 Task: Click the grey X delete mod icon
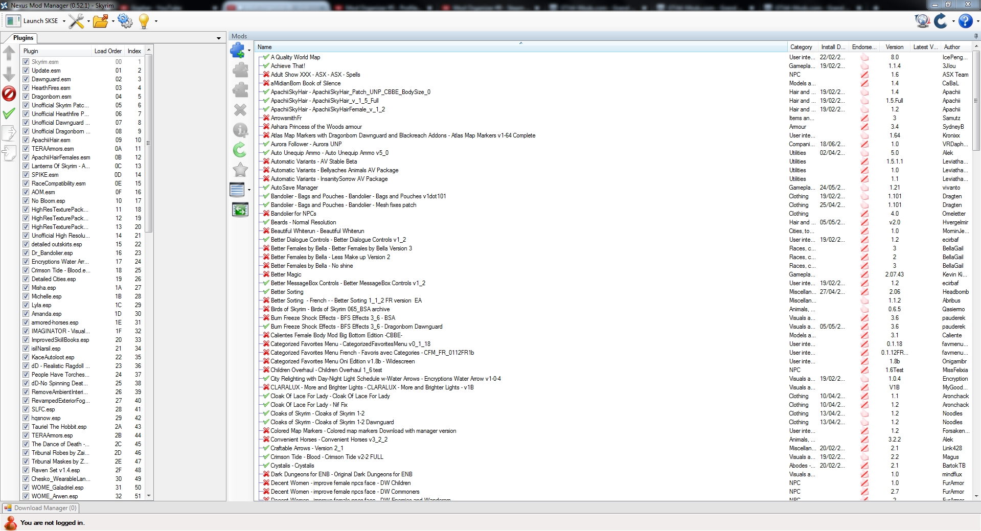pos(240,110)
